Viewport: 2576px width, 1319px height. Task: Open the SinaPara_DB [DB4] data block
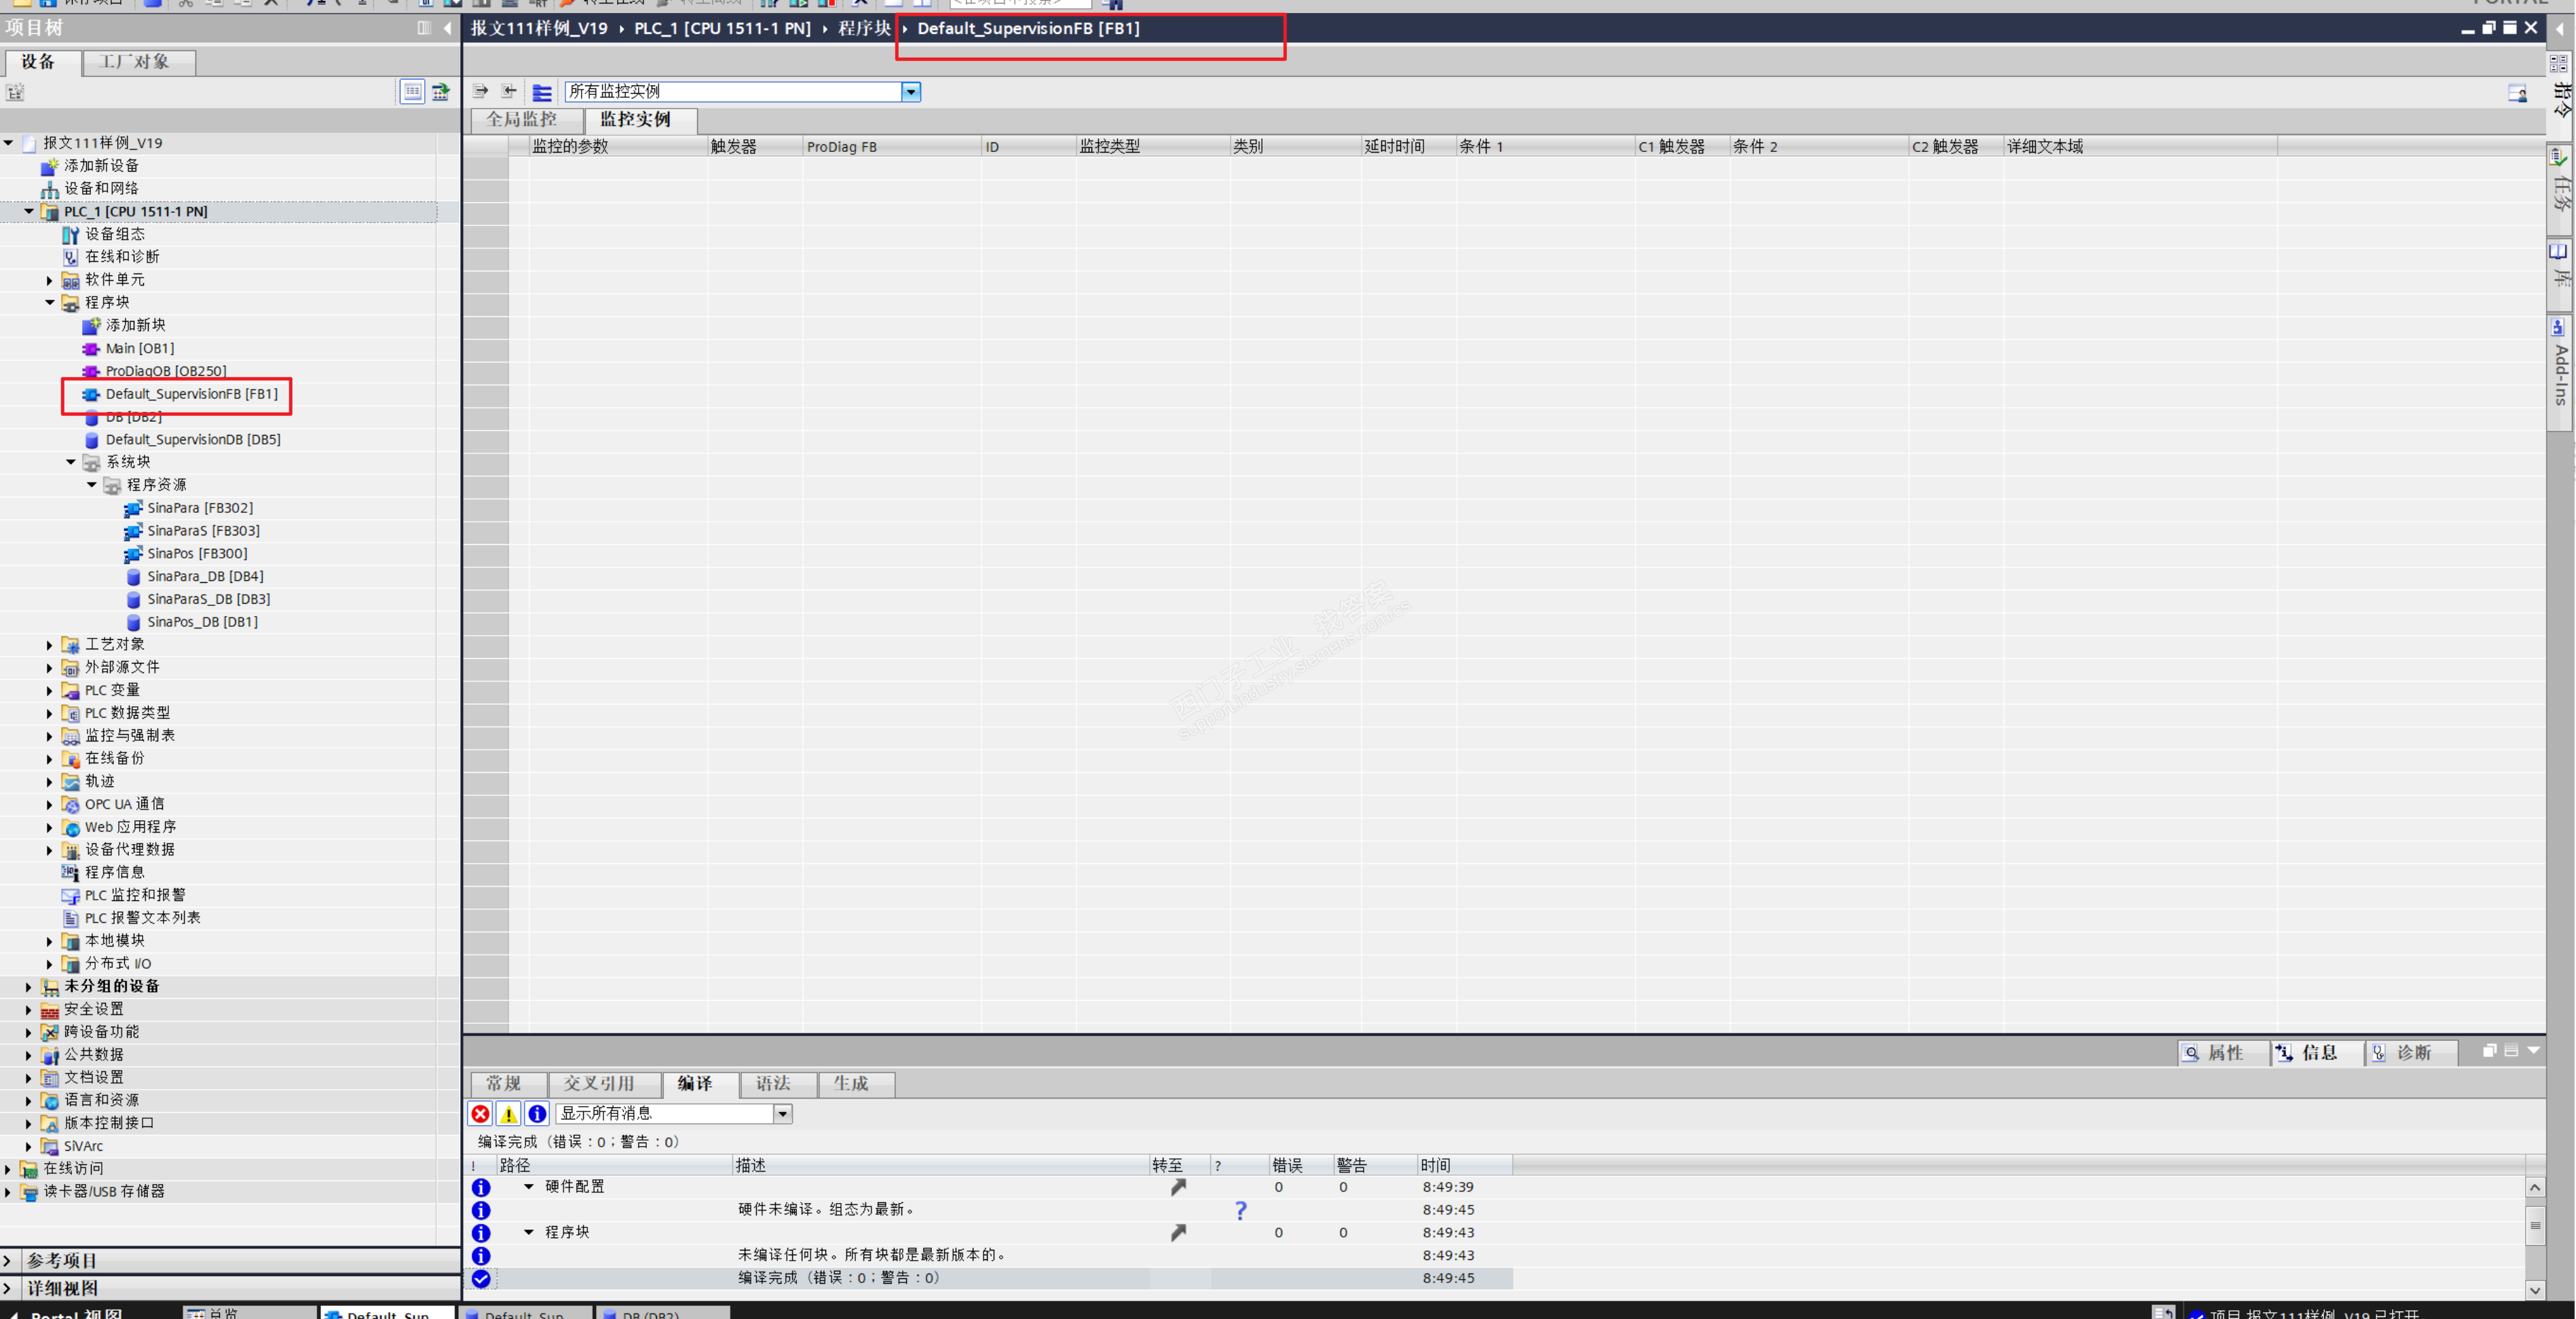coord(205,577)
